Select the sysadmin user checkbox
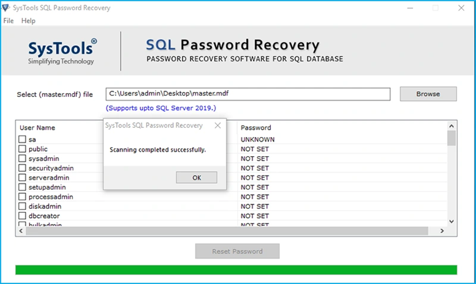The height and width of the screenshot is (284, 476). click(22, 159)
